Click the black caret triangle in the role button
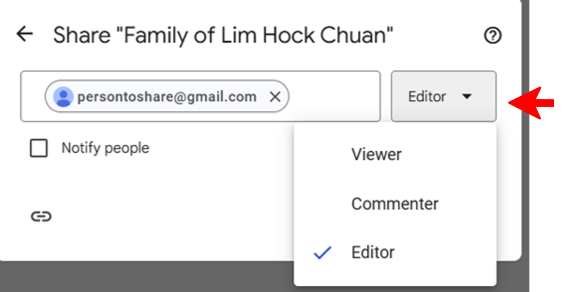The height and width of the screenshot is (292, 576). pyautogui.click(x=466, y=97)
